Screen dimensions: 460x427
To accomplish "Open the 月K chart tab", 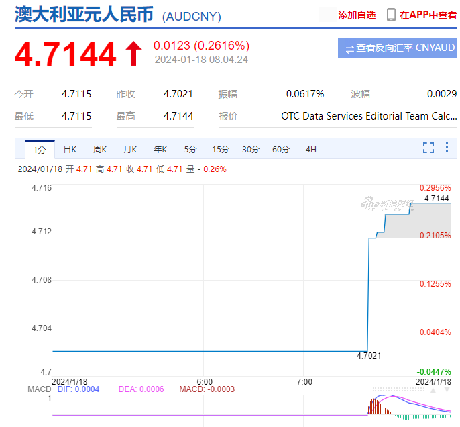I will coord(130,150).
